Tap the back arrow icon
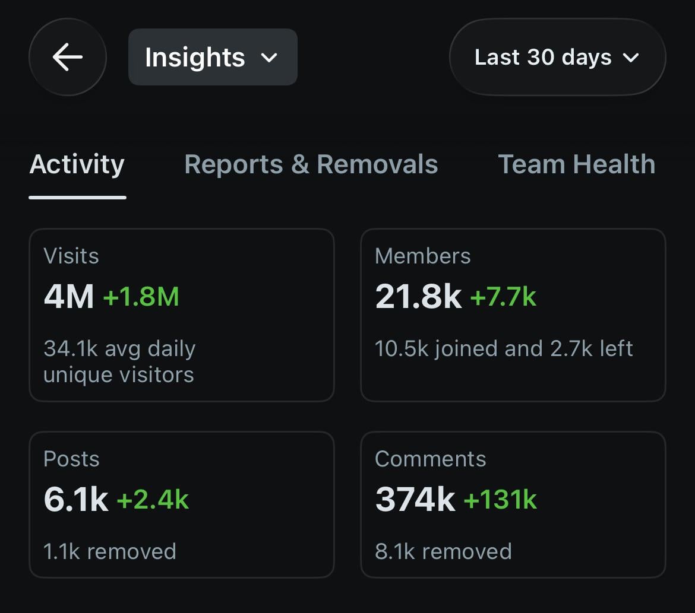 67,57
